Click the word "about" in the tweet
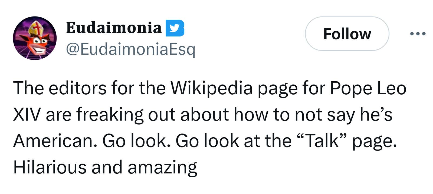This screenshot has width=433, height=194. coord(205,114)
